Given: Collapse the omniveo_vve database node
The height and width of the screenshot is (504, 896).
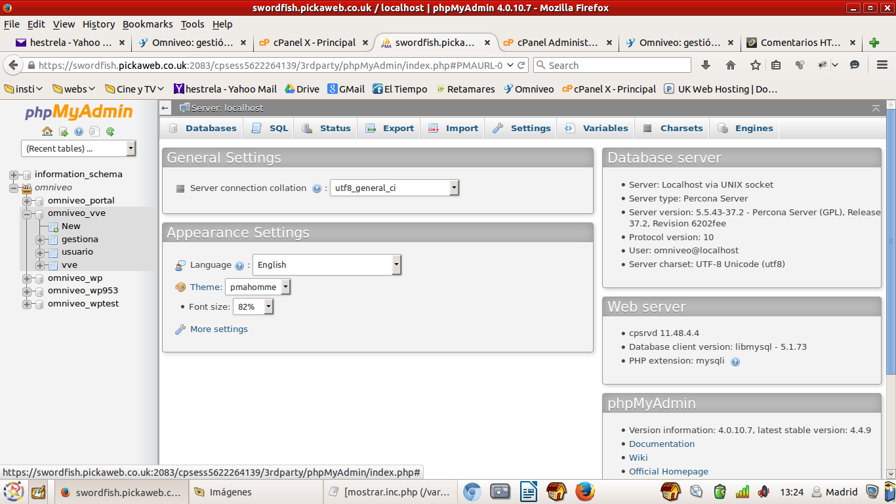Looking at the screenshot, I should pos(27,214).
